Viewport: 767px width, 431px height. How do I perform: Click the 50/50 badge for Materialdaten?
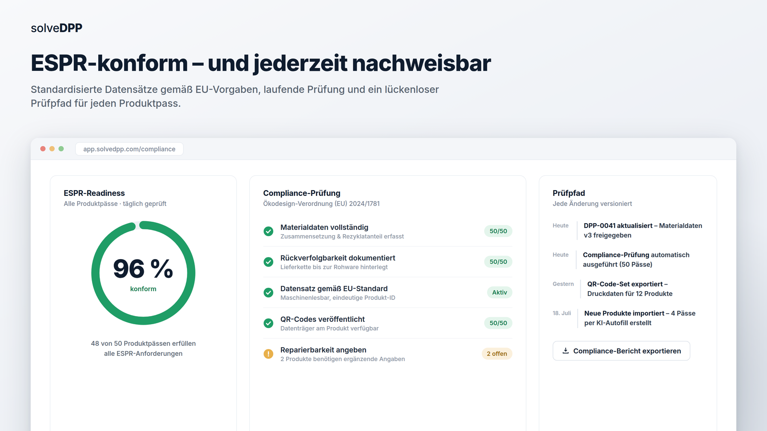(x=498, y=231)
